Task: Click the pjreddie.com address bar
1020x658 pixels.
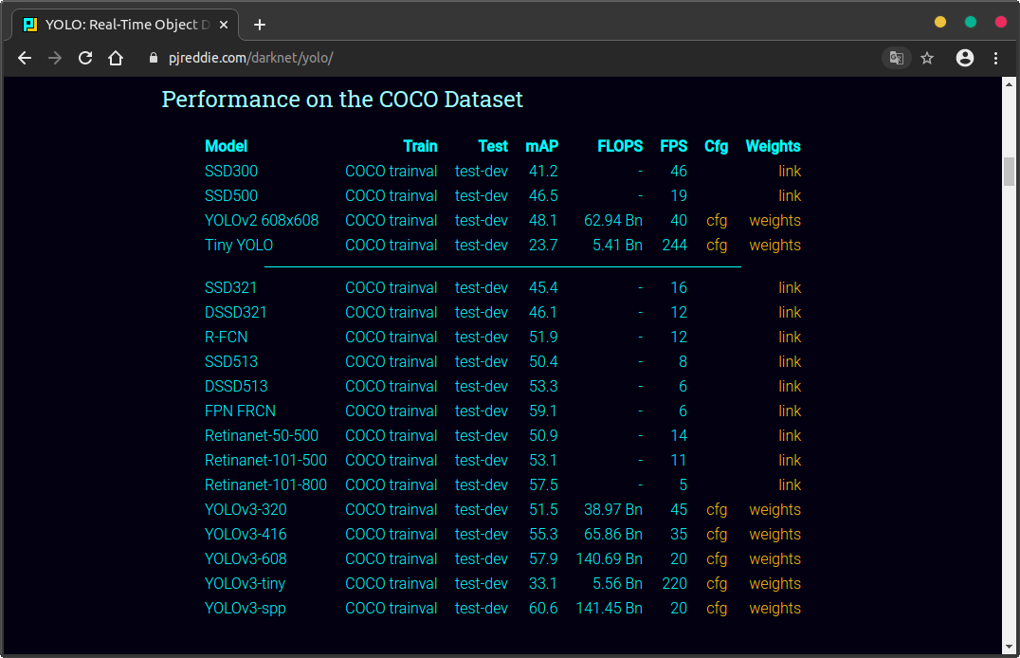Action: [250, 58]
